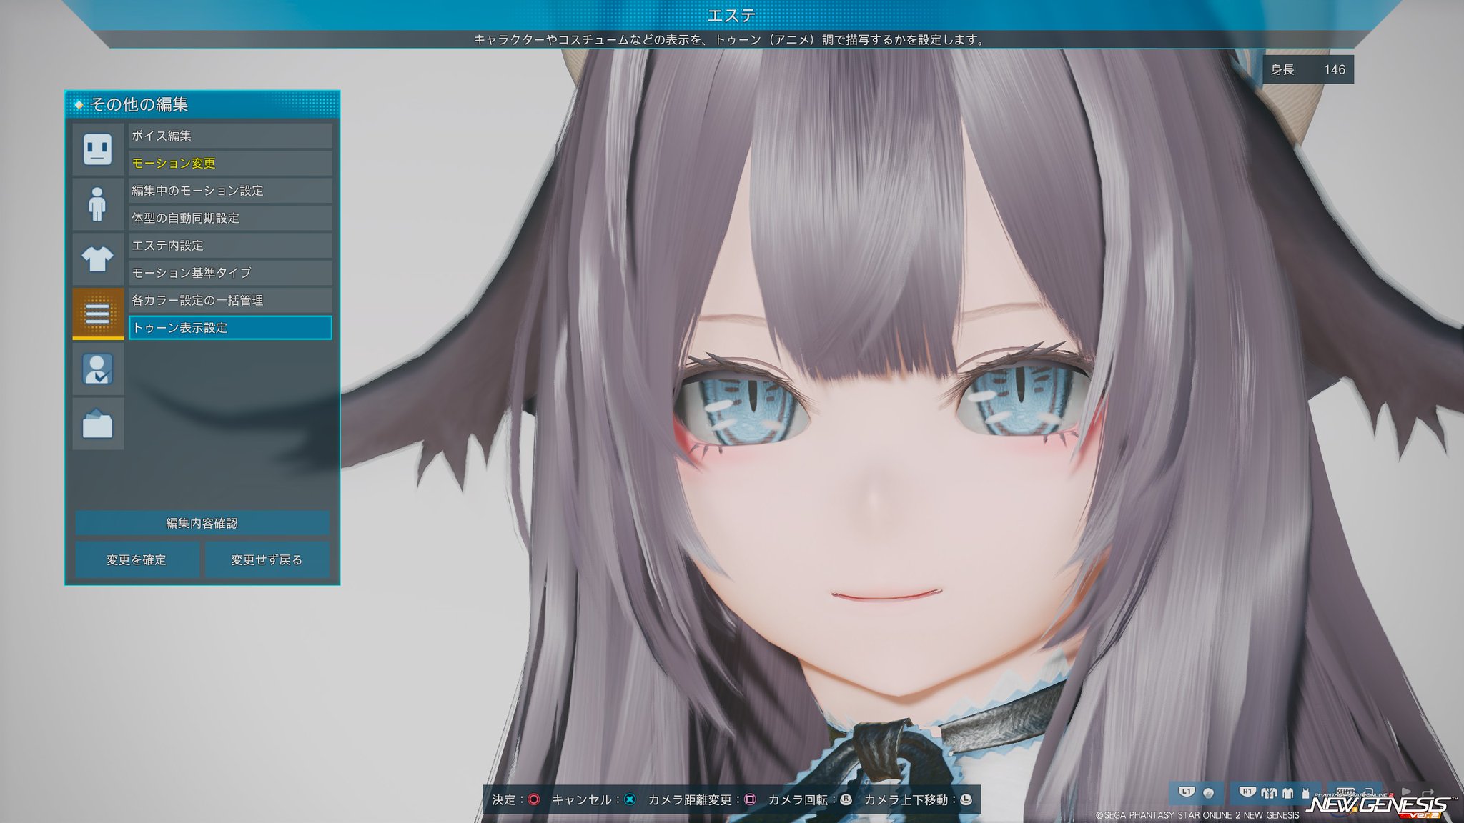Open the face editing category icon
Image resolution: width=1464 pixels, height=823 pixels.
click(98, 149)
